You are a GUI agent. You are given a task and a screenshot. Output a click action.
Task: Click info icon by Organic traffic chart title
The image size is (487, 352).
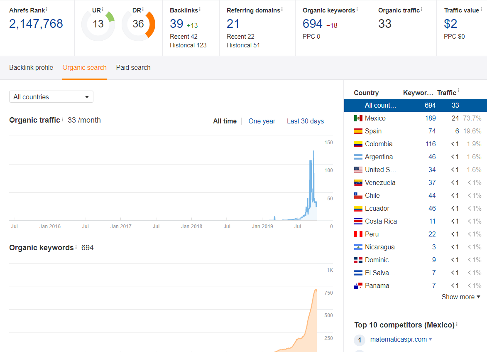(x=62, y=119)
